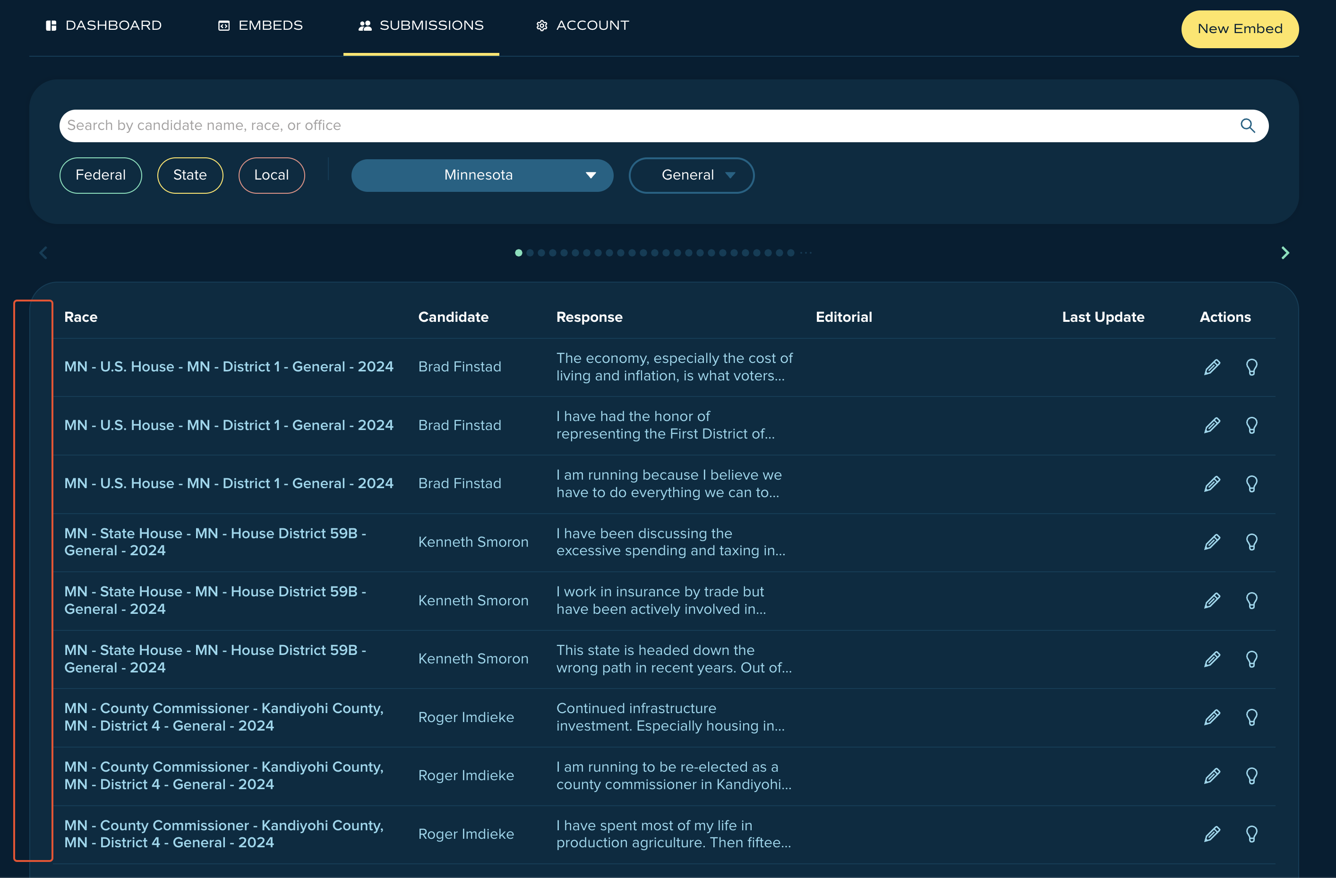Click Brad Finstad in the economy response row
This screenshot has width=1336, height=878.
coord(460,367)
